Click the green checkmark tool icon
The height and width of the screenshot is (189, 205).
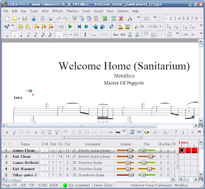pos(105,18)
